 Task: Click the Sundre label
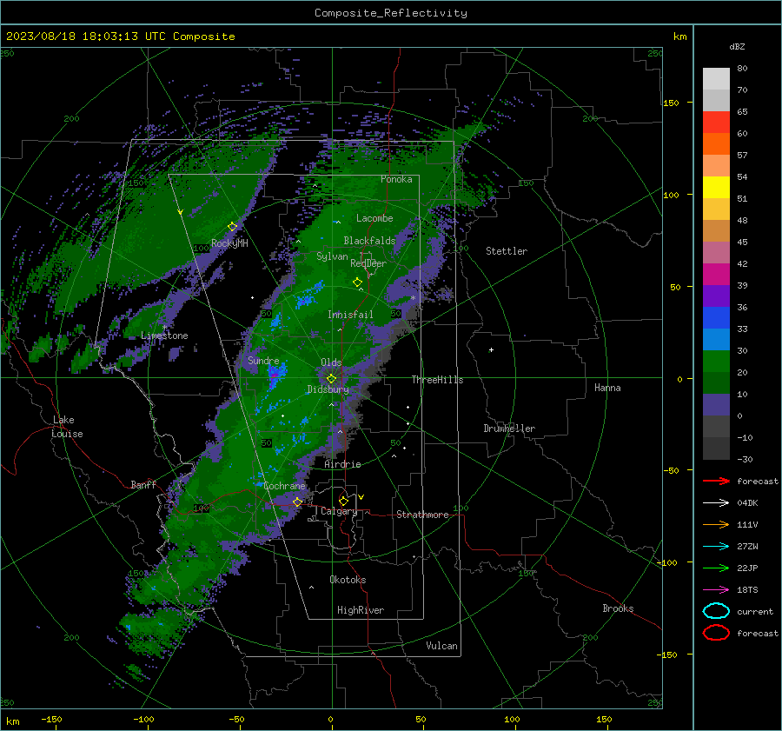coord(263,360)
